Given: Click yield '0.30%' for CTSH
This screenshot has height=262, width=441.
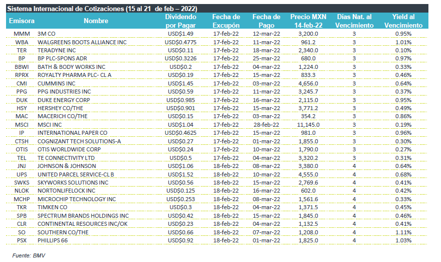Looking at the screenshot, I should click(x=403, y=141).
